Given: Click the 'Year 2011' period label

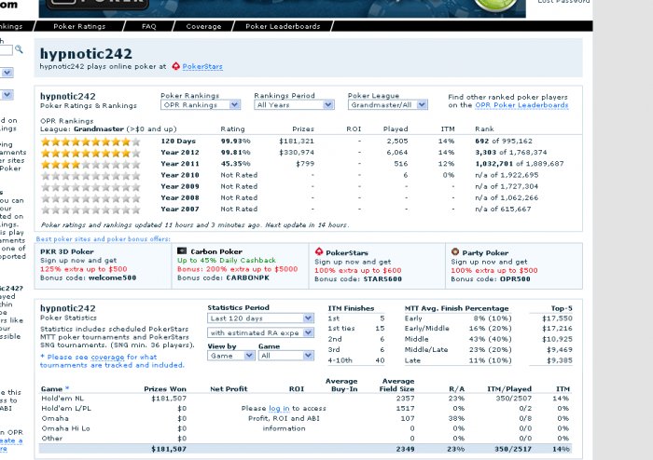Looking at the screenshot, I should click(x=180, y=164).
